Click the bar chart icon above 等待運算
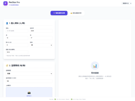This screenshot has height=101, width=135. [95, 66]
